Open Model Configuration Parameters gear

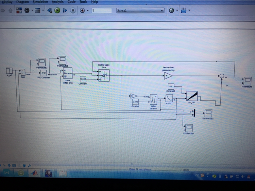27,11
